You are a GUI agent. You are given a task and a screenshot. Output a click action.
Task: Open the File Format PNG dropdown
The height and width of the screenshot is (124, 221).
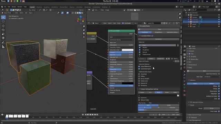(164, 103)
